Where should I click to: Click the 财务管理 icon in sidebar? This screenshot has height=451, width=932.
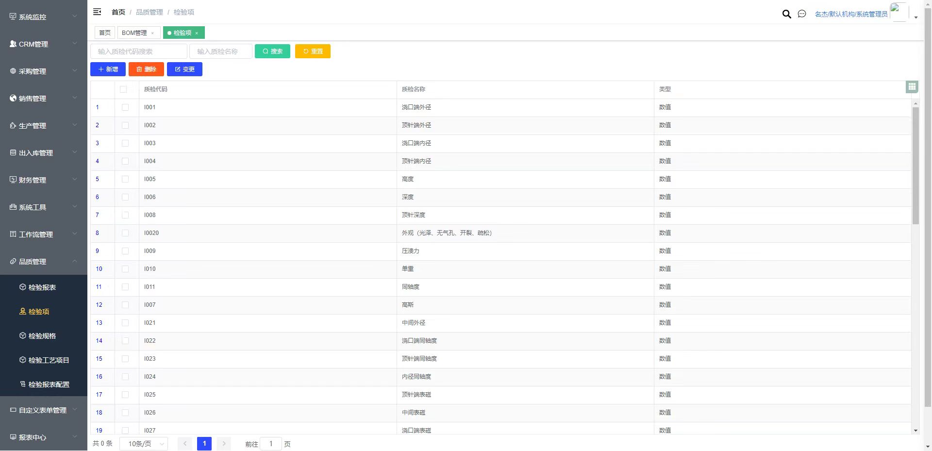(13, 180)
